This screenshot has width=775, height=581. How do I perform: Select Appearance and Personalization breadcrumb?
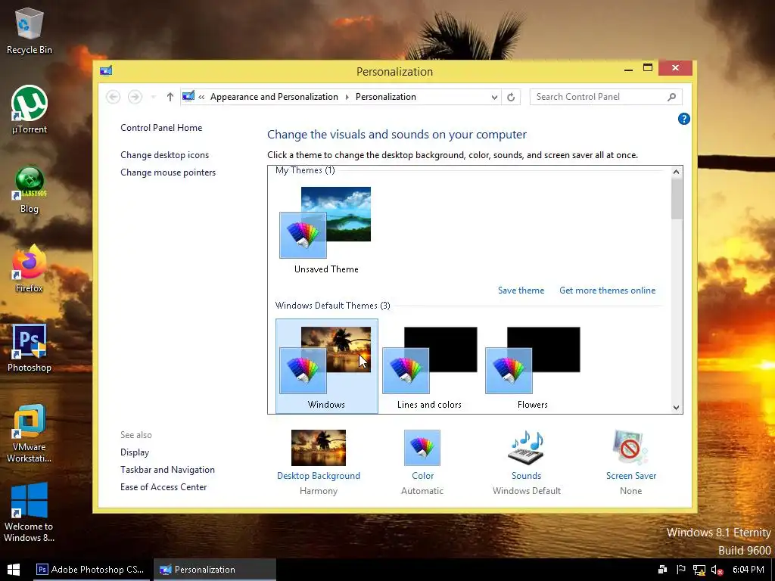pos(274,97)
